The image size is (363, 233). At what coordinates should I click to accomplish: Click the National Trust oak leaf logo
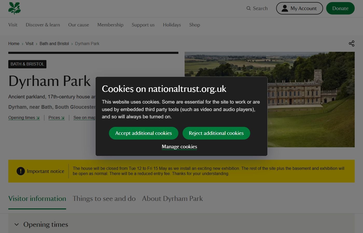(x=15, y=8)
